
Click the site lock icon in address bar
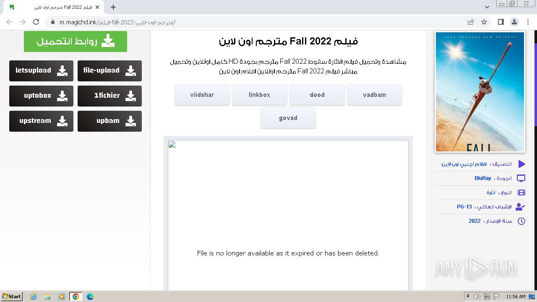53,22
